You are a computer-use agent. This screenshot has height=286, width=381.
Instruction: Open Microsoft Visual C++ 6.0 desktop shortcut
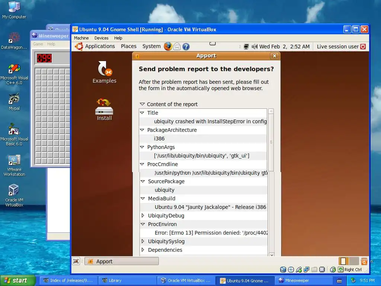pos(14,74)
